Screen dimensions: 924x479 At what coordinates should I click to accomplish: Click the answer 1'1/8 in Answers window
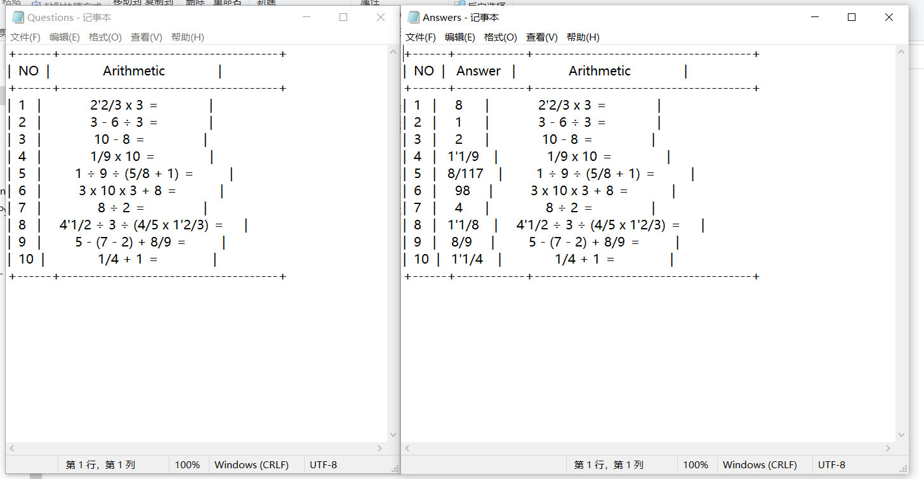(463, 225)
